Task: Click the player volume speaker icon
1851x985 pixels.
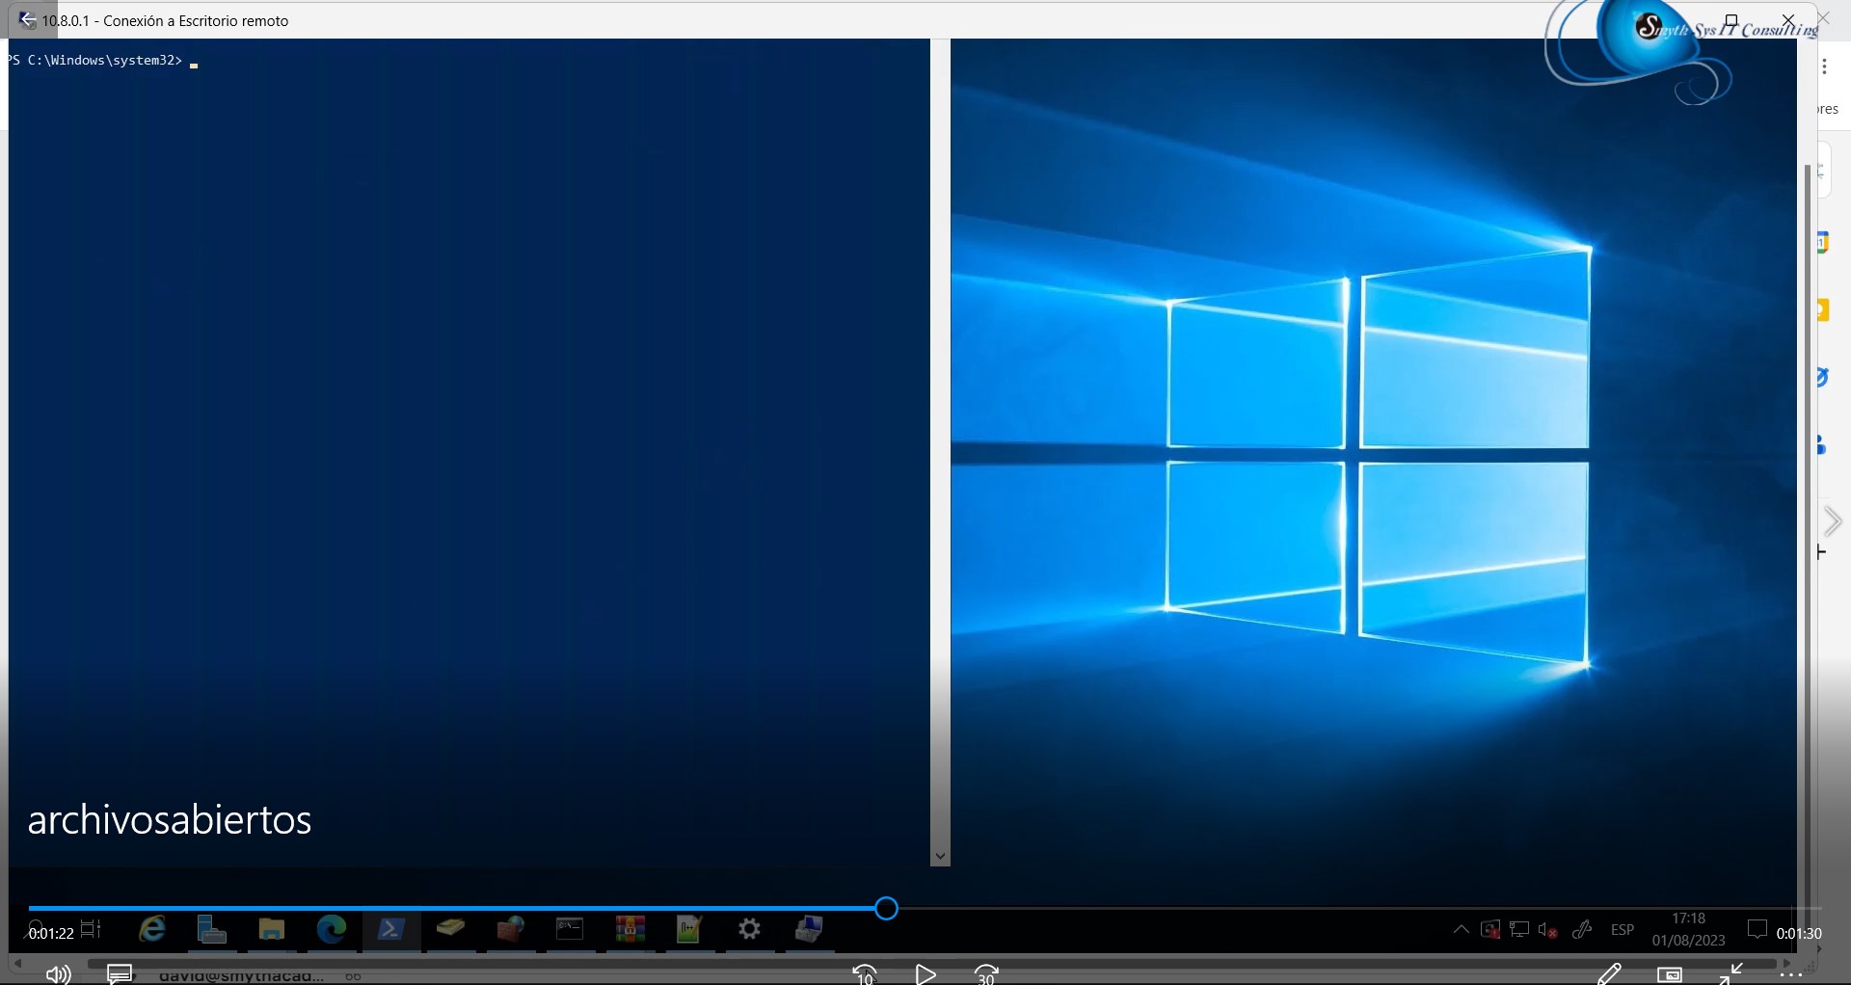Action: point(58,974)
